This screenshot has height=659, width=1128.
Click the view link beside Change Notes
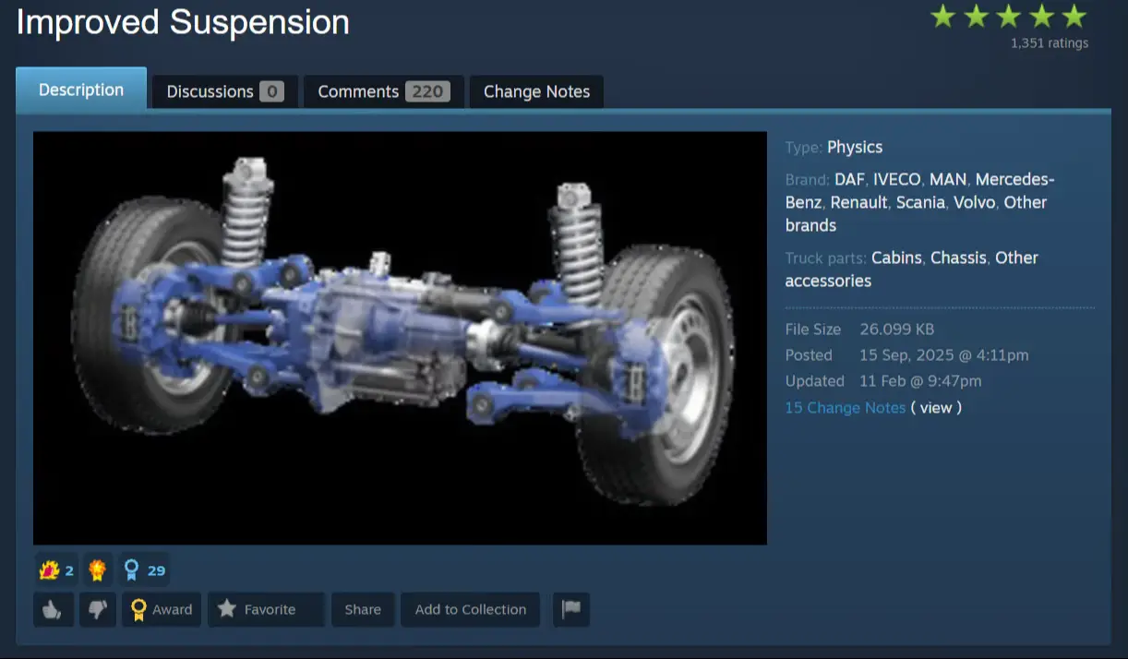pyautogui.click(x=936, y=407)
